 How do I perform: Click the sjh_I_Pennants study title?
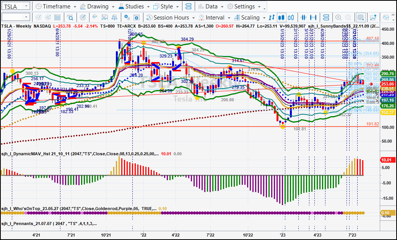49,224
